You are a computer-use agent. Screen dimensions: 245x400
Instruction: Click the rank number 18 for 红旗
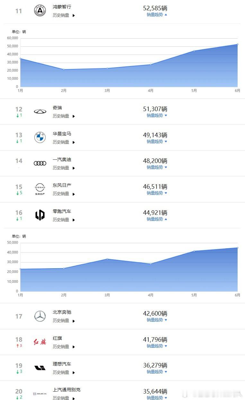19,339
